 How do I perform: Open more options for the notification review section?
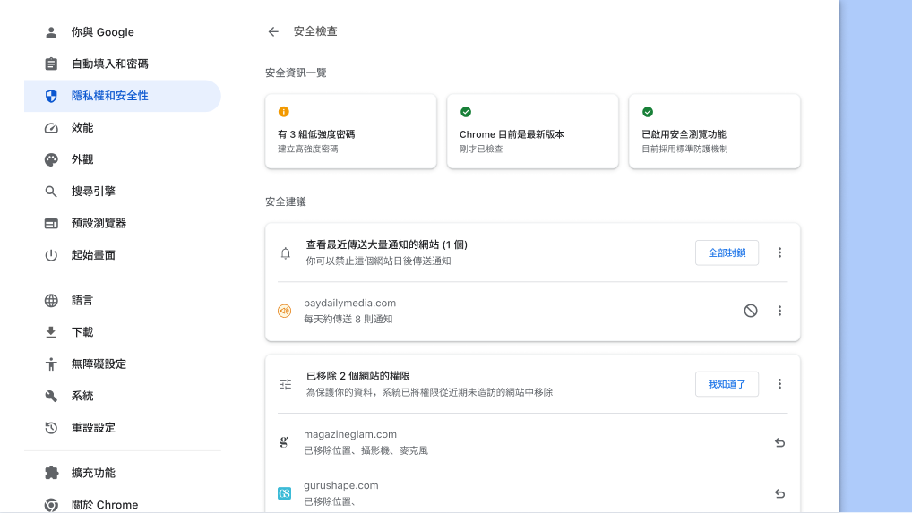(x=779, y=252)
